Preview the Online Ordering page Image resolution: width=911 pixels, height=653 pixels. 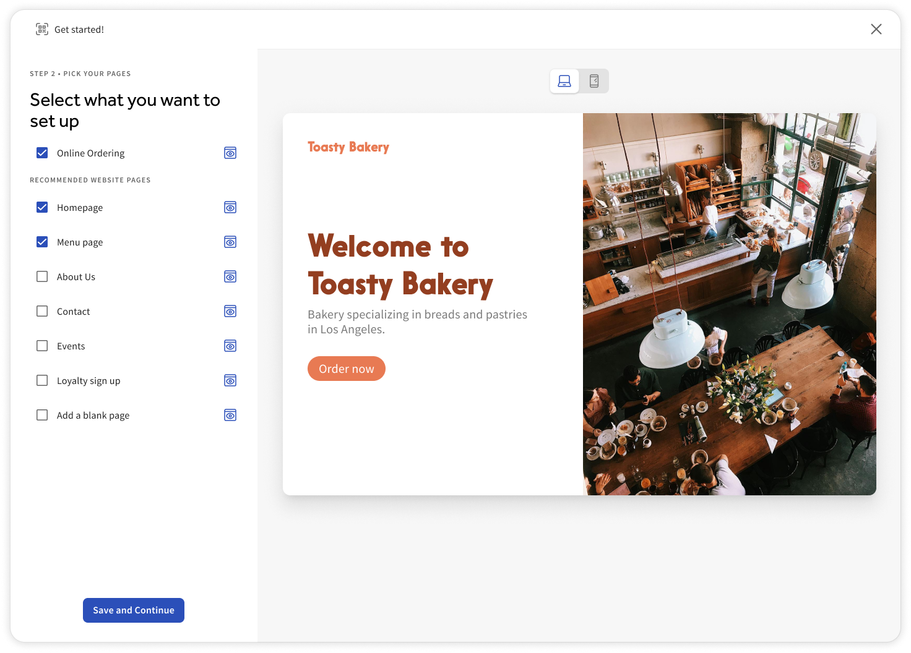coord(230,153)
